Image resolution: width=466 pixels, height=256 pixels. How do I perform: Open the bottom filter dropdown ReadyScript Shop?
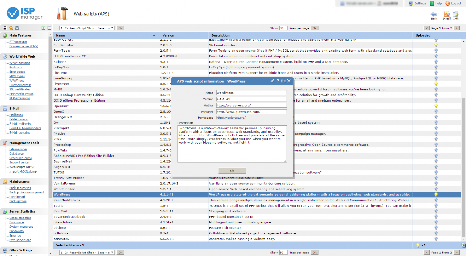tap(87, 253)
